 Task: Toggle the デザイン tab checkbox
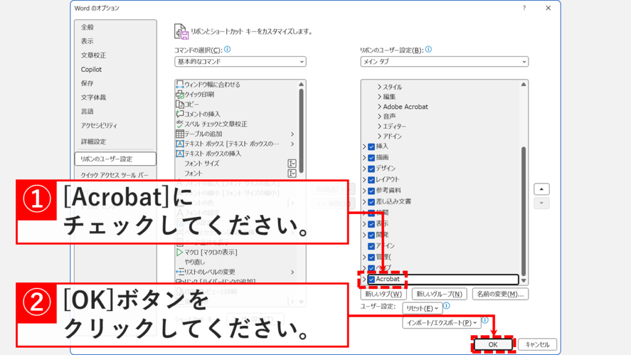[372, 169]
